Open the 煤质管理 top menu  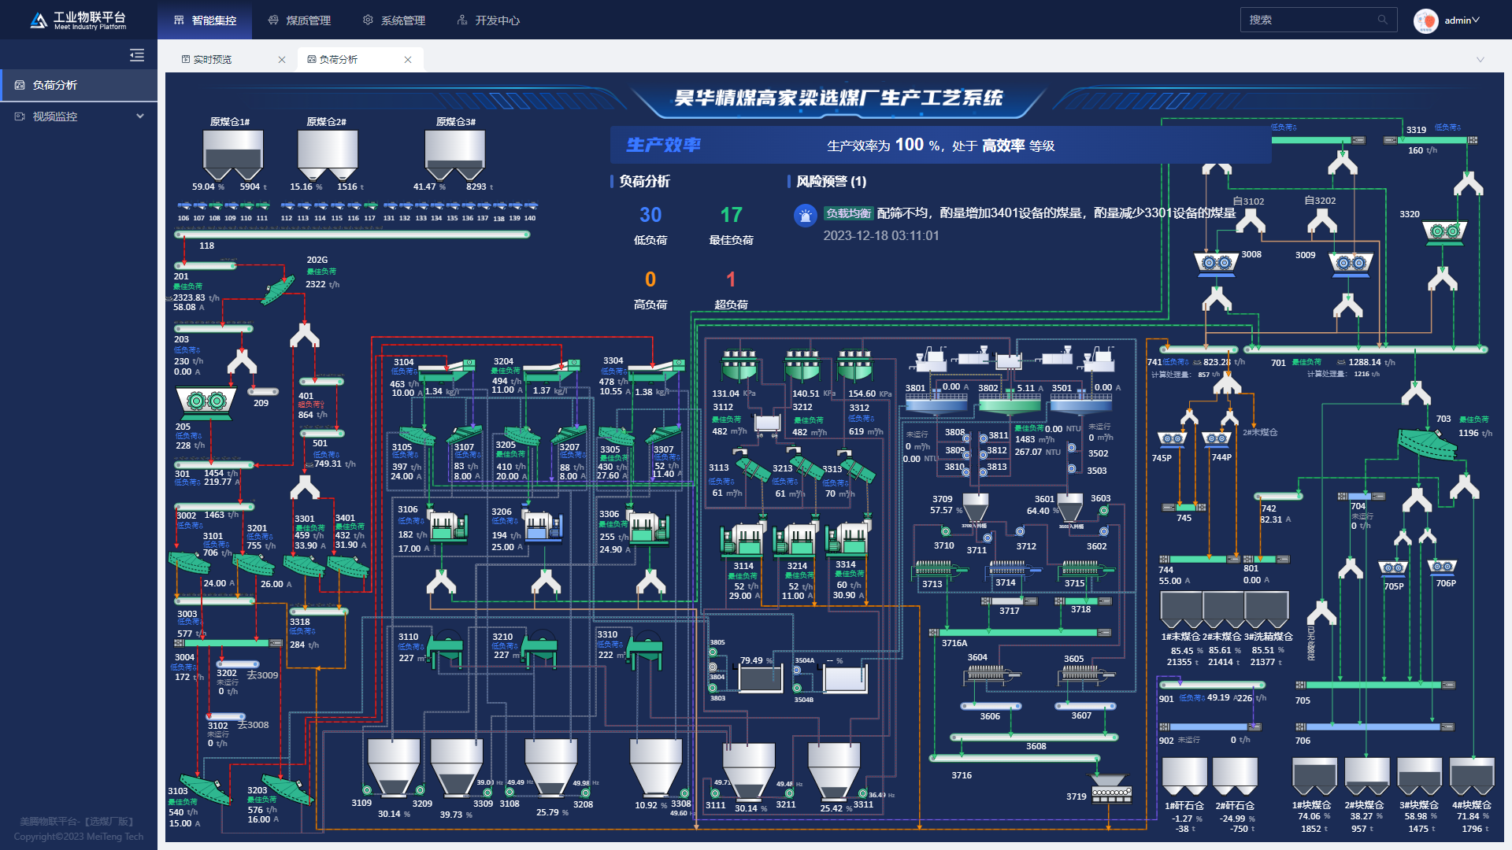click(299, 20)
